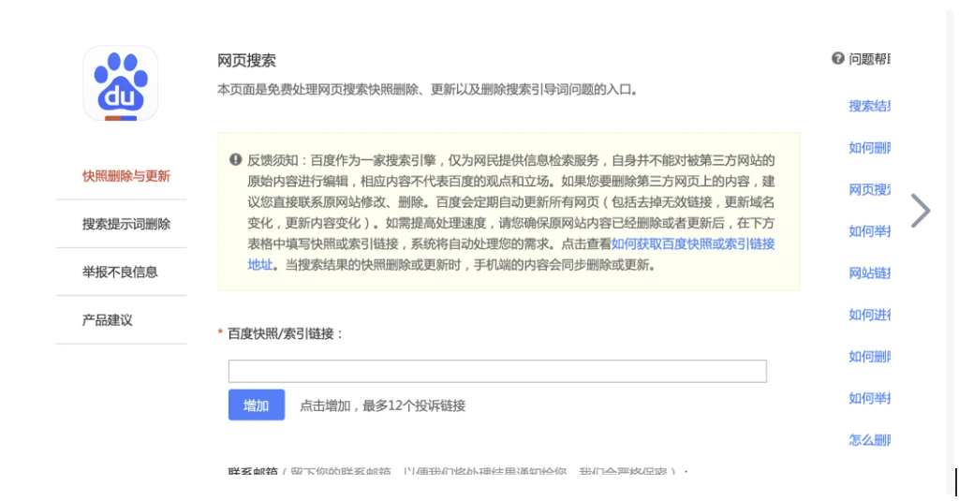Click the 百度快照/索引链接 field label
This screenshot has width=959, height=501.
click(285, 333)
